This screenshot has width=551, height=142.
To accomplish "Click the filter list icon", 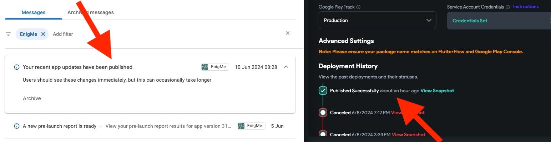I will (8, 34).
